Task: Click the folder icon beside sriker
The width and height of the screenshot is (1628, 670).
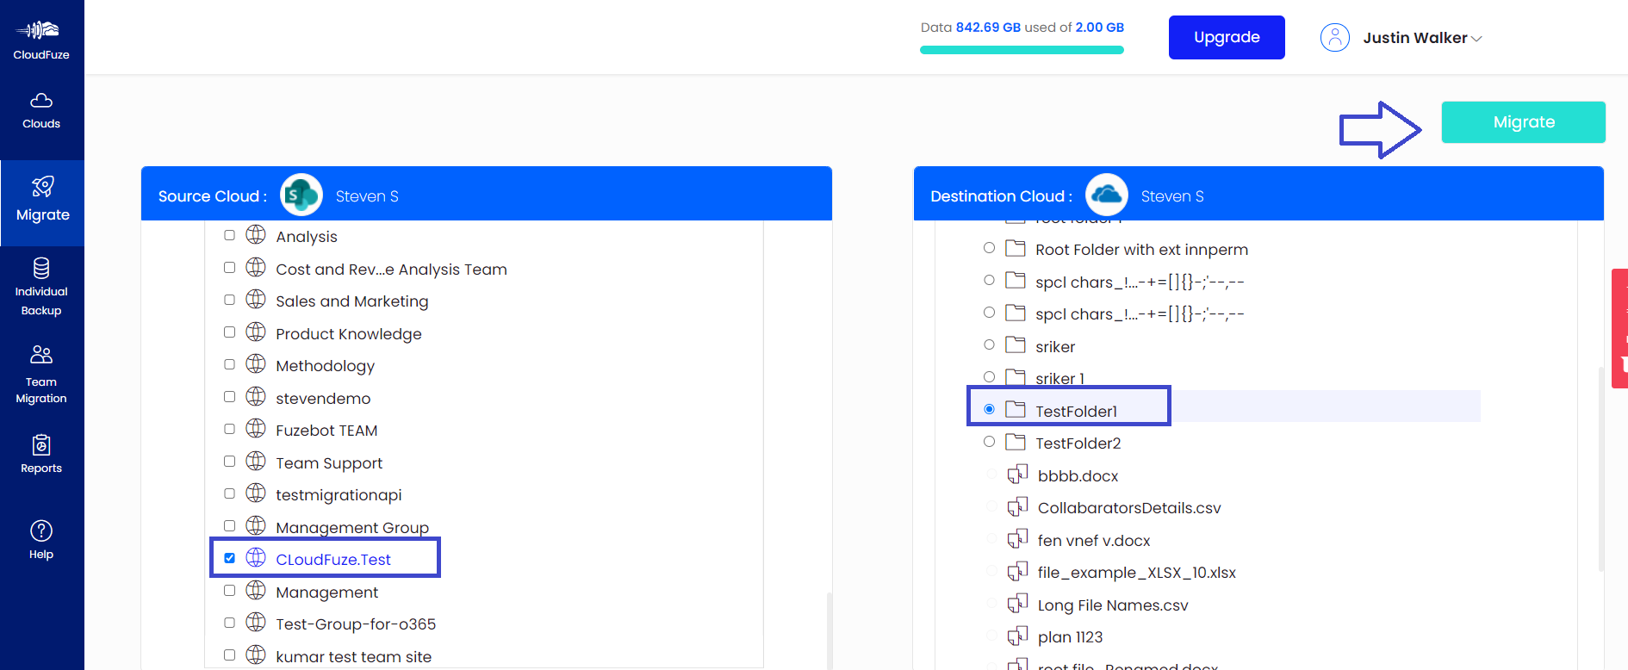Action: [1016, 345]
